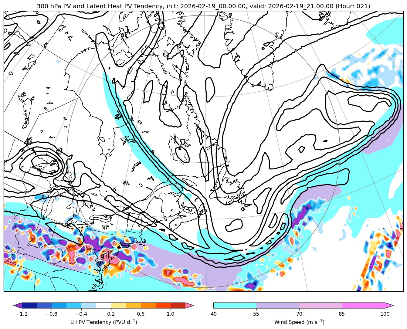This screenshot has width=407, height=329.
Task: Select the pale yellow swatch right of 0.2
Action: (x=118, y=305)
